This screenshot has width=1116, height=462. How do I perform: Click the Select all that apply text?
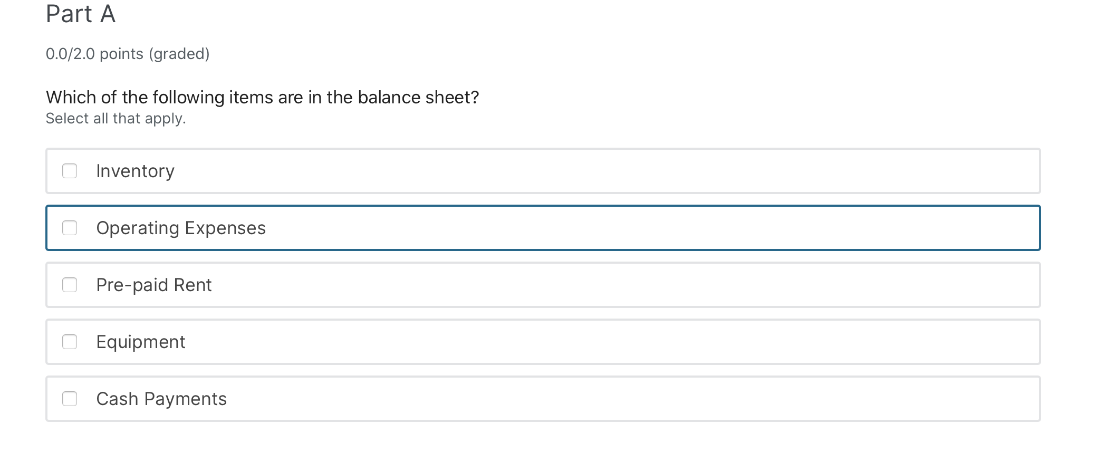point(116,118)
